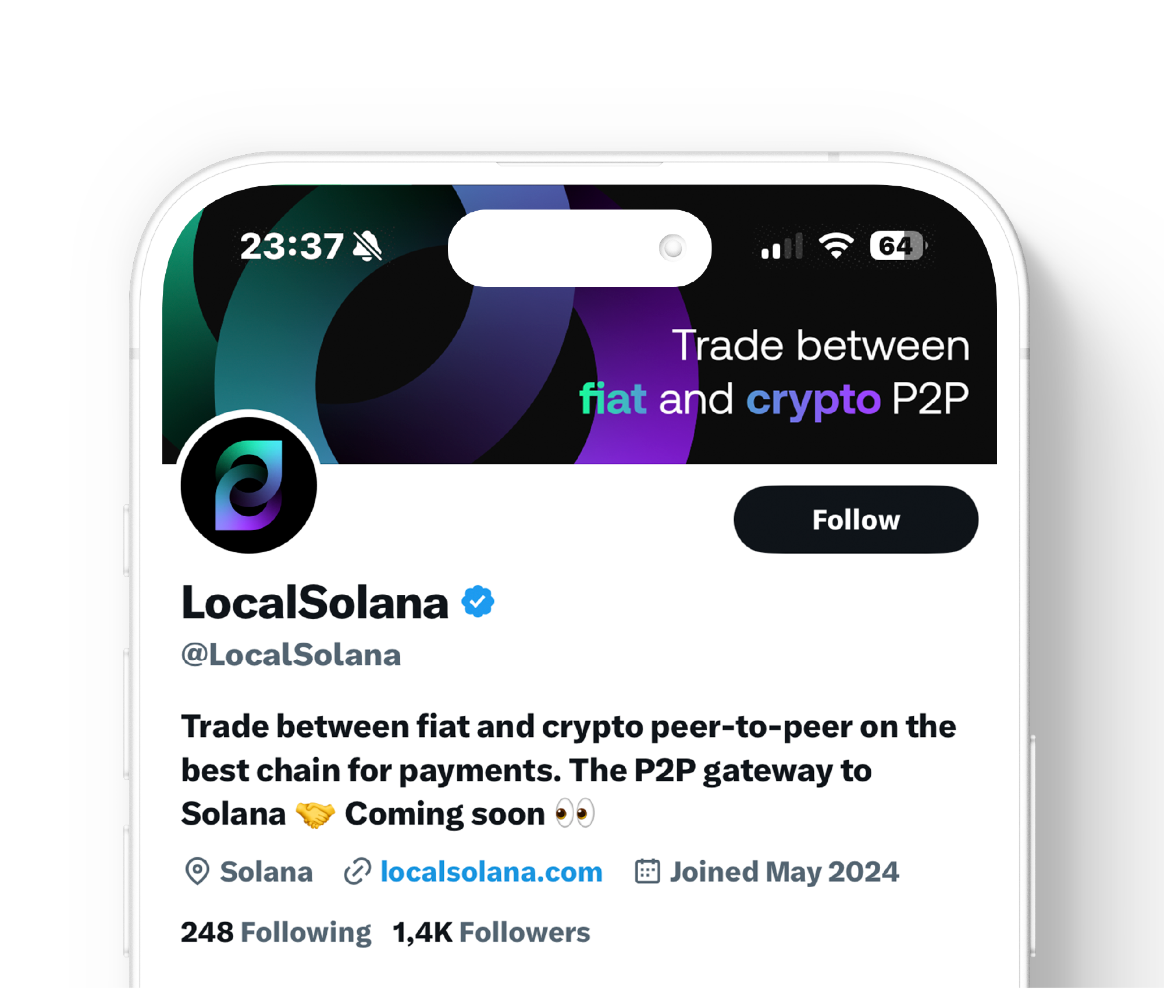Tap the calendar joined icon
1164x990 pixels.
click(x=647, y=871)
